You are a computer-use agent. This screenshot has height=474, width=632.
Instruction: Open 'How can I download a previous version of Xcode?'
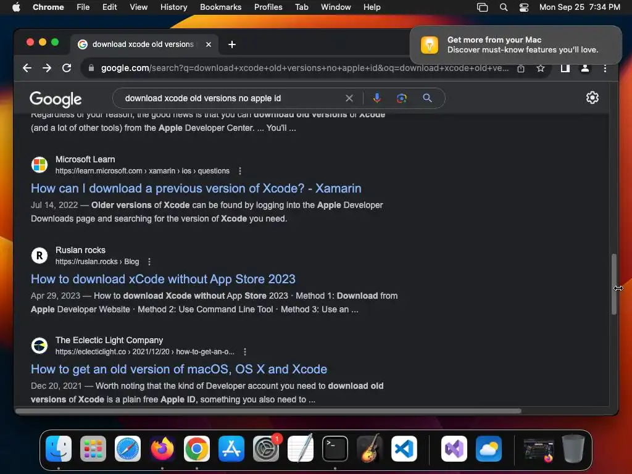coord(196,188)
